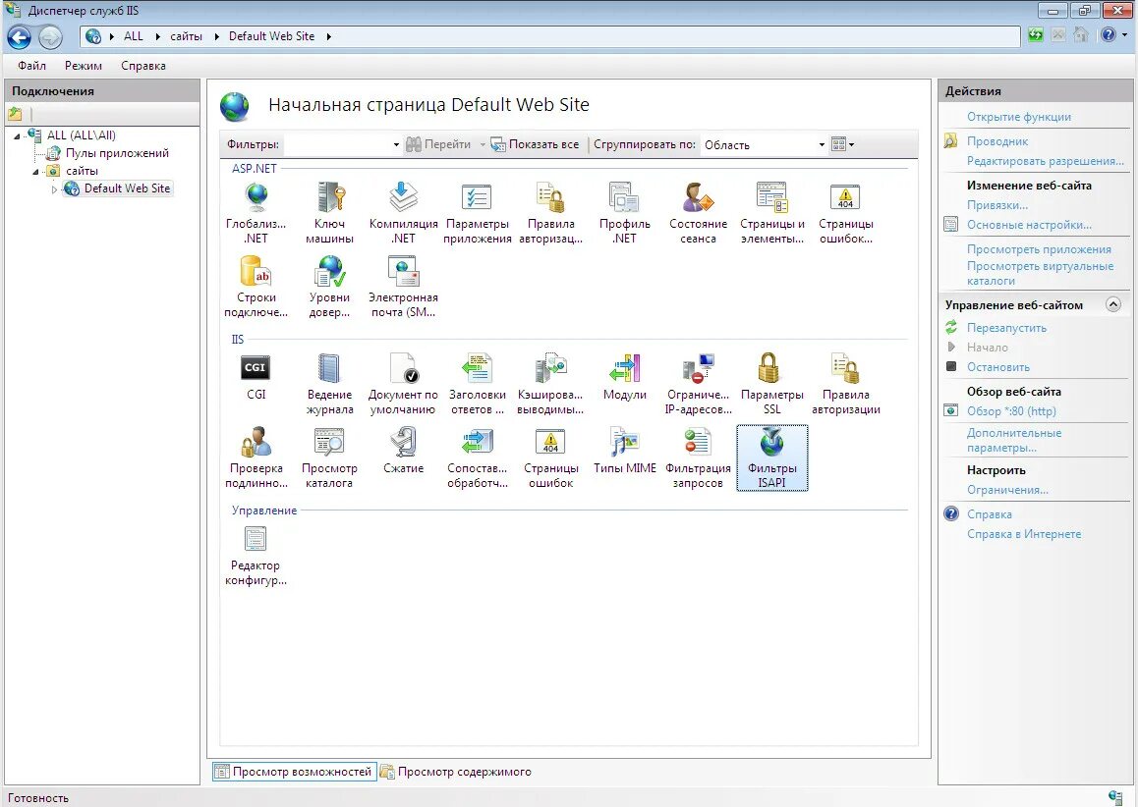Open the Глобализация .NET feature icon
The image size is (1138, 807).
tap(256, 213)
